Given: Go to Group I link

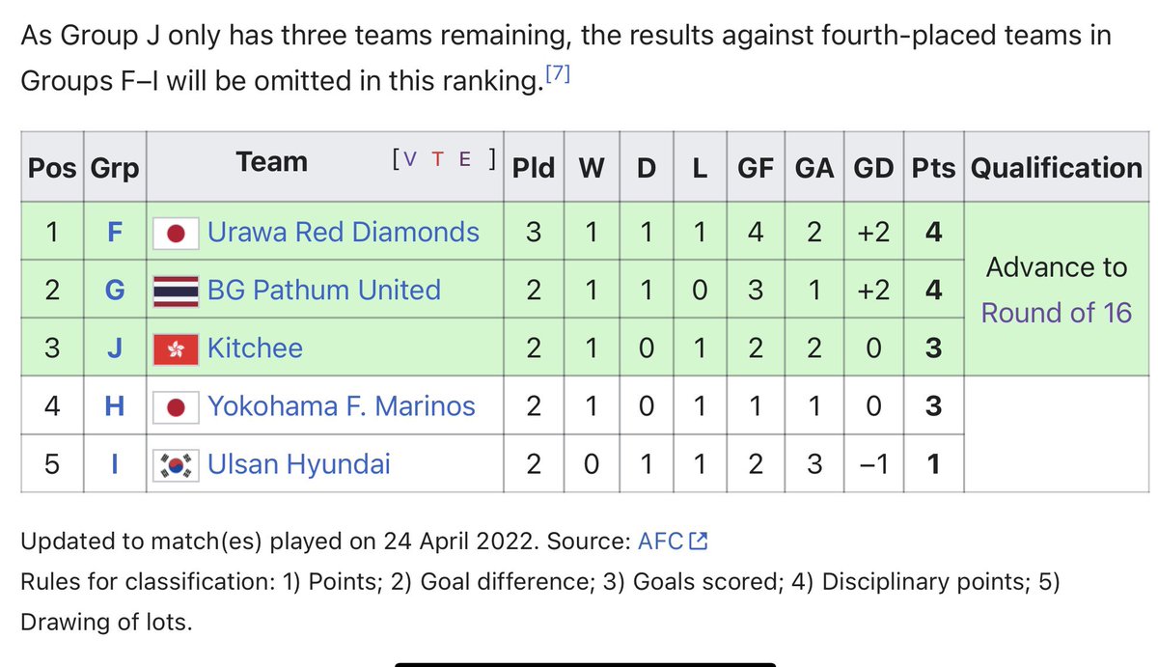Looking at the screenshot, I should [x=114, y=465].
